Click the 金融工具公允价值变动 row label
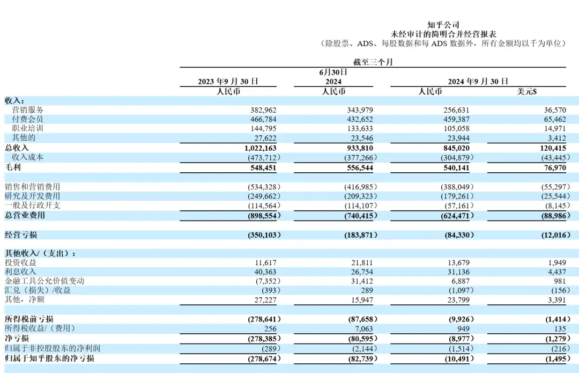The image size is (579, 373). (x=44, y=281)
